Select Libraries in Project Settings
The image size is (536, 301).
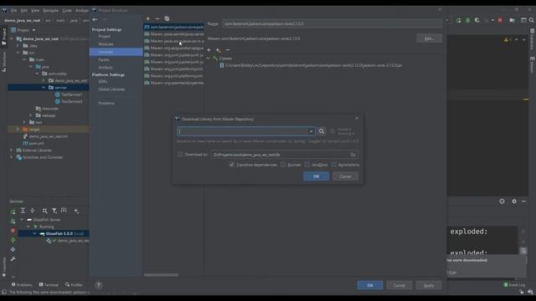[x=116, y=52]
